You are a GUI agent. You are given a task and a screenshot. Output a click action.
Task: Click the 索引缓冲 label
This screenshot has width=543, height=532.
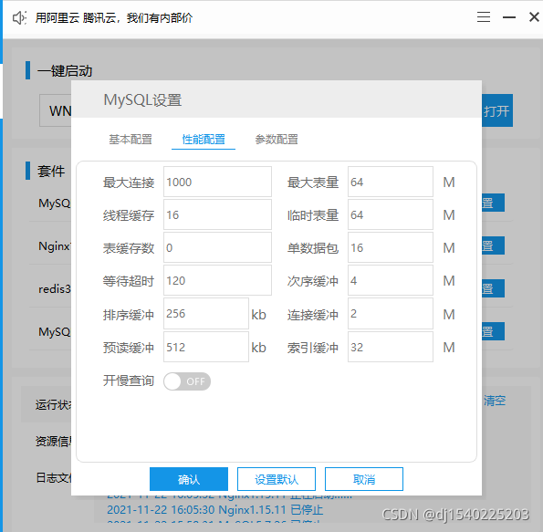tap(313, 348)
